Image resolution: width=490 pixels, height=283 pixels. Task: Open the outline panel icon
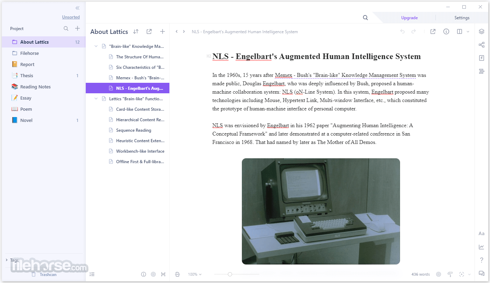[x=482, y=71]
